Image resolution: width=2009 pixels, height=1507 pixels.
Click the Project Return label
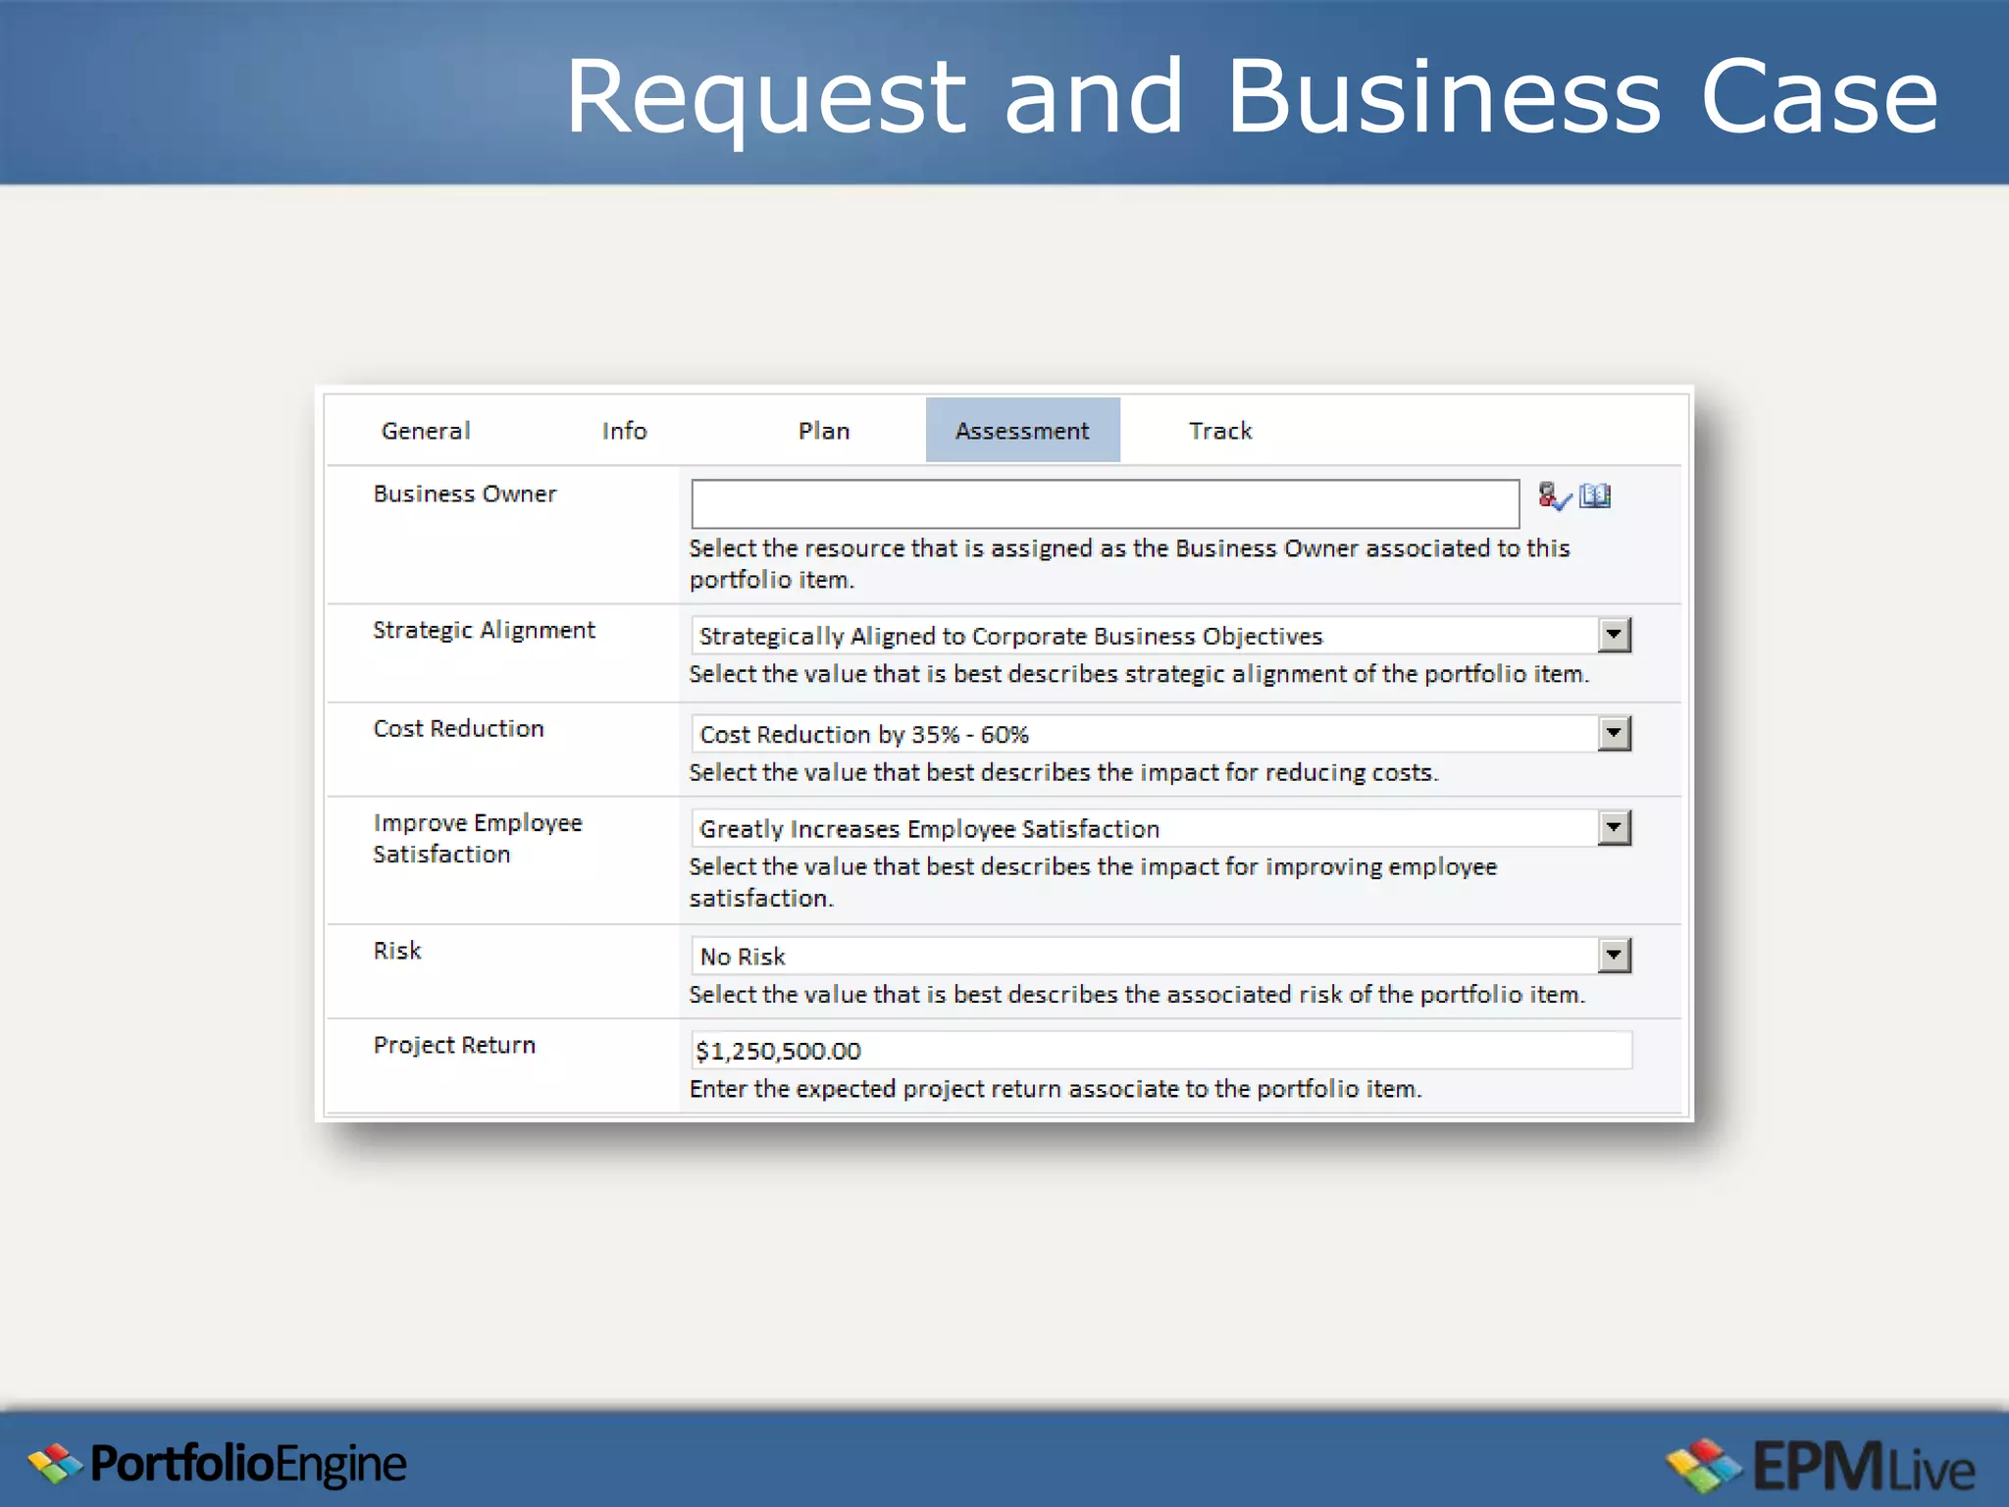[x=454, y=1046]
